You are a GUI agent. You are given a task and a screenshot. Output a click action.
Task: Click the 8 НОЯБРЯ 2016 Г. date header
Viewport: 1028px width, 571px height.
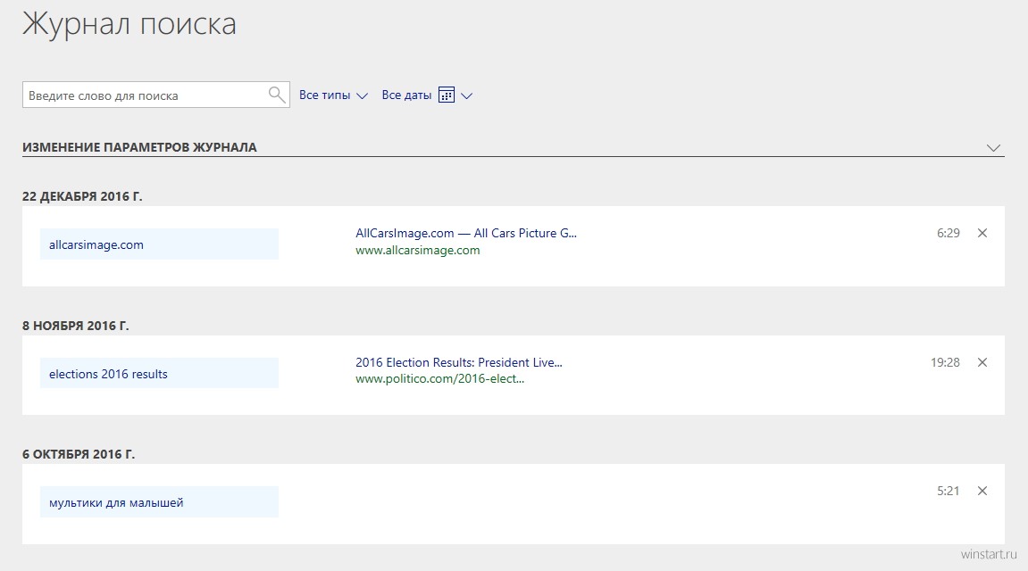coord(75,326)
